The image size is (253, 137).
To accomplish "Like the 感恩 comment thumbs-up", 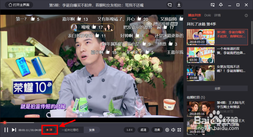I will 171,43.
